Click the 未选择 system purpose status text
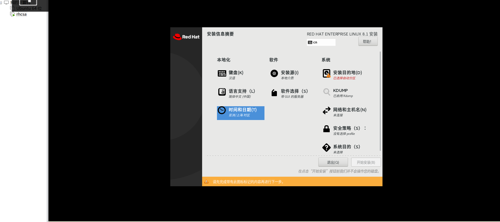Viewport: 500px width, 222px height. click(x=338, y=152)
